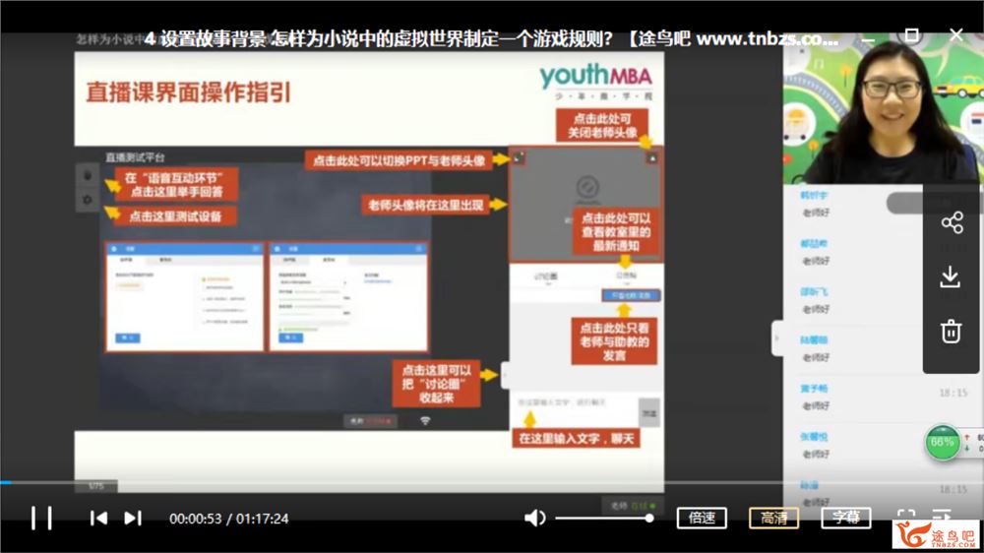
Task: Skip to the previous video
Action: [98, 518]
